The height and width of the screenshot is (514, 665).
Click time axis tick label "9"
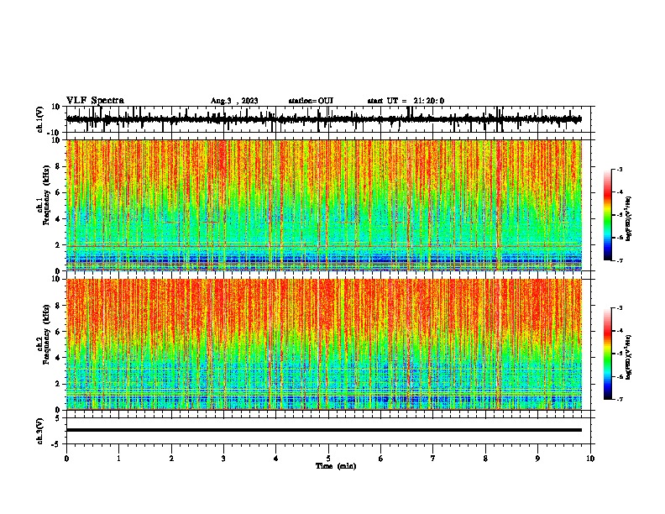click(537, 459)
